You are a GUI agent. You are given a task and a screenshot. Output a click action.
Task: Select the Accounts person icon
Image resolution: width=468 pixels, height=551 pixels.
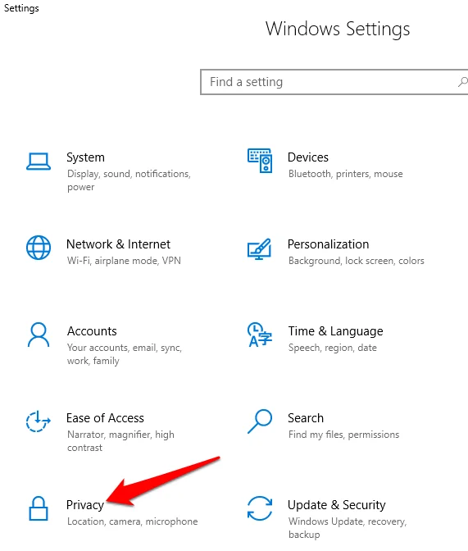coord(39,335)
